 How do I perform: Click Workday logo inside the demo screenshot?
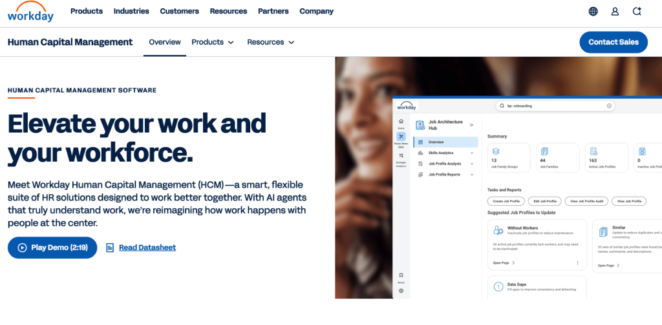406,106
